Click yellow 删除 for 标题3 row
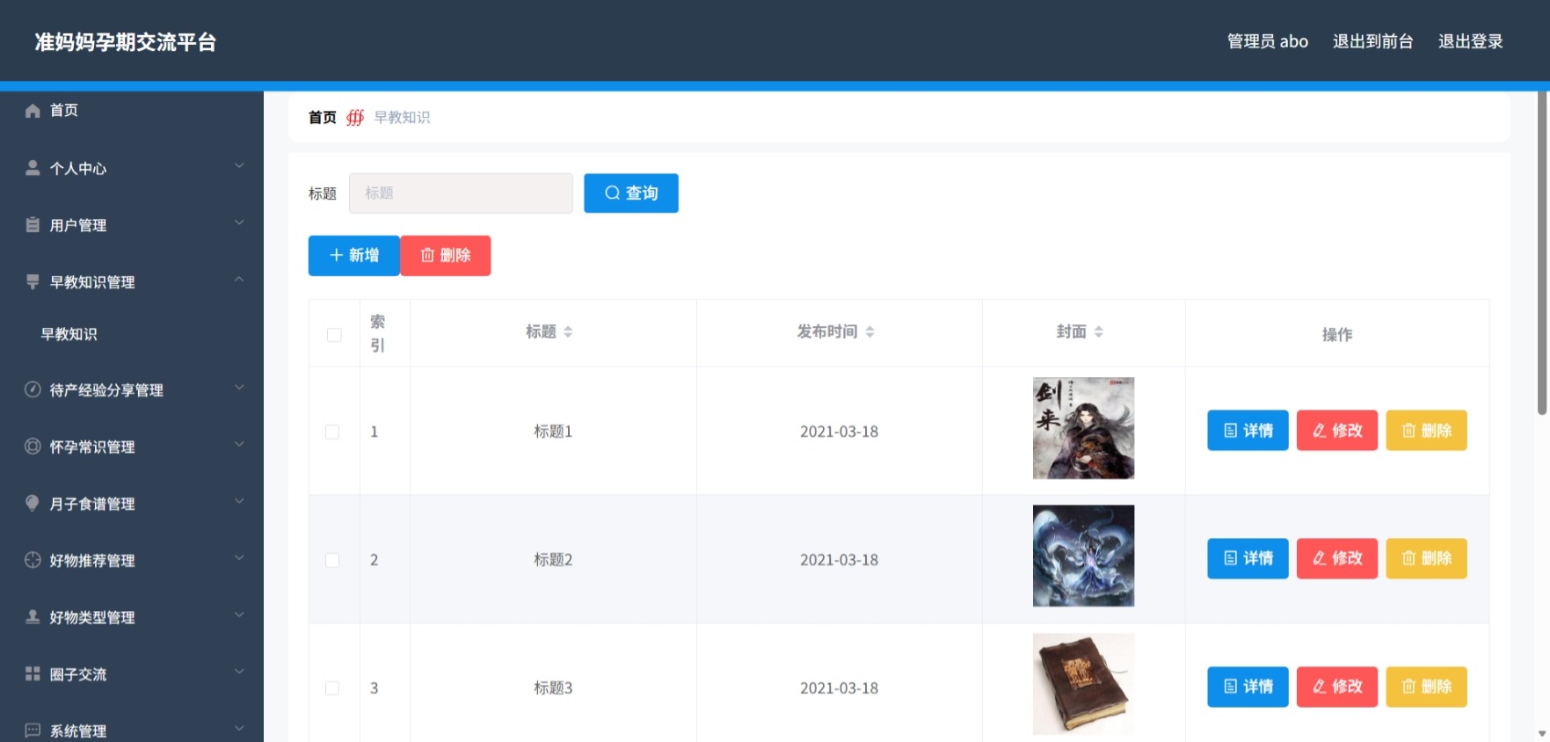Image resolution: width=1550 pixels, height=742 pixels. pos(1426,687)
